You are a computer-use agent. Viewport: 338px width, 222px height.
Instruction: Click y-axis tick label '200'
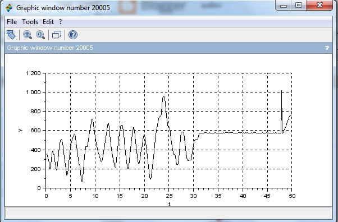[35, 169]
